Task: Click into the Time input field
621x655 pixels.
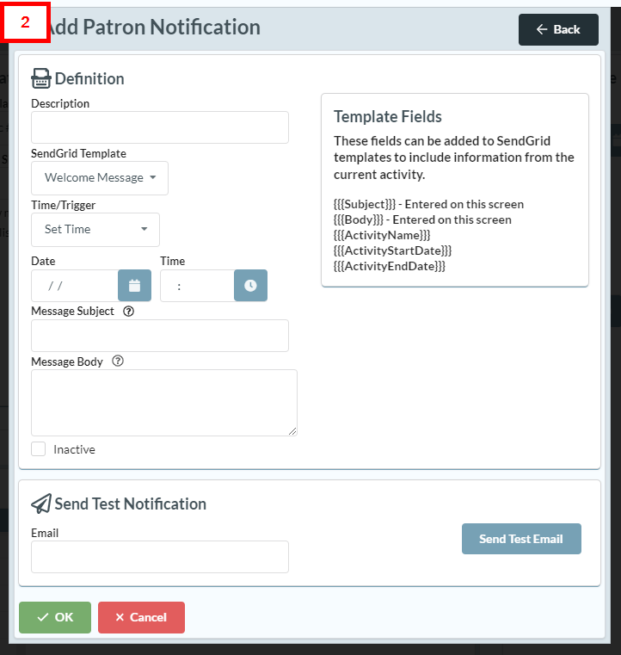Action: click(x=197, y=286)
